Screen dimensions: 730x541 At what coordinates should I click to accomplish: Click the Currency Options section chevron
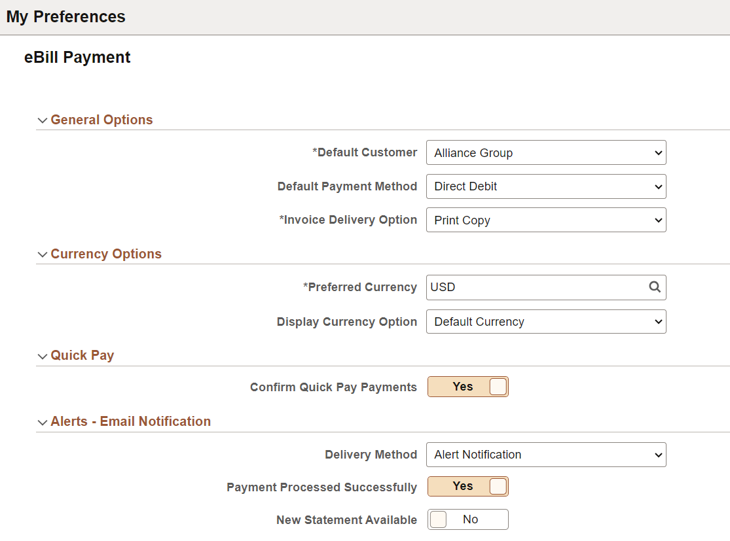42,254
